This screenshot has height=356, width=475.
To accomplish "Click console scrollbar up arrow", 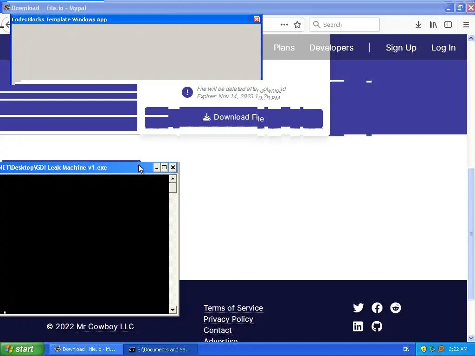I will 173,178.
